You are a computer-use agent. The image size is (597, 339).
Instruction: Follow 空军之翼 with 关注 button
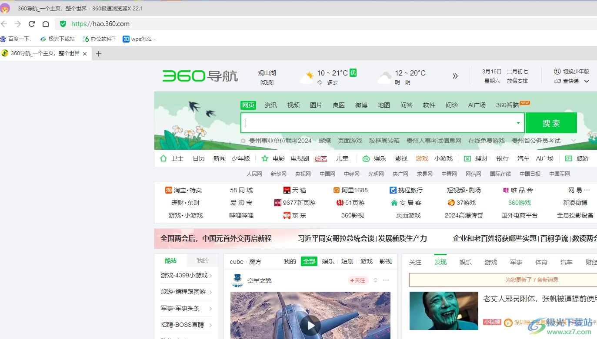tap(358, 280)
